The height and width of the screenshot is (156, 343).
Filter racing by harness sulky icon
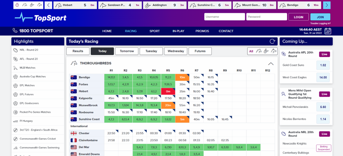266,51
